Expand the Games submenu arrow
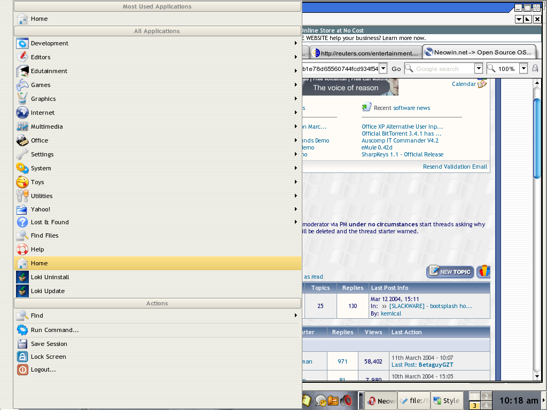The width and height of the screenshot is (547, 410). tap(295, 85)
